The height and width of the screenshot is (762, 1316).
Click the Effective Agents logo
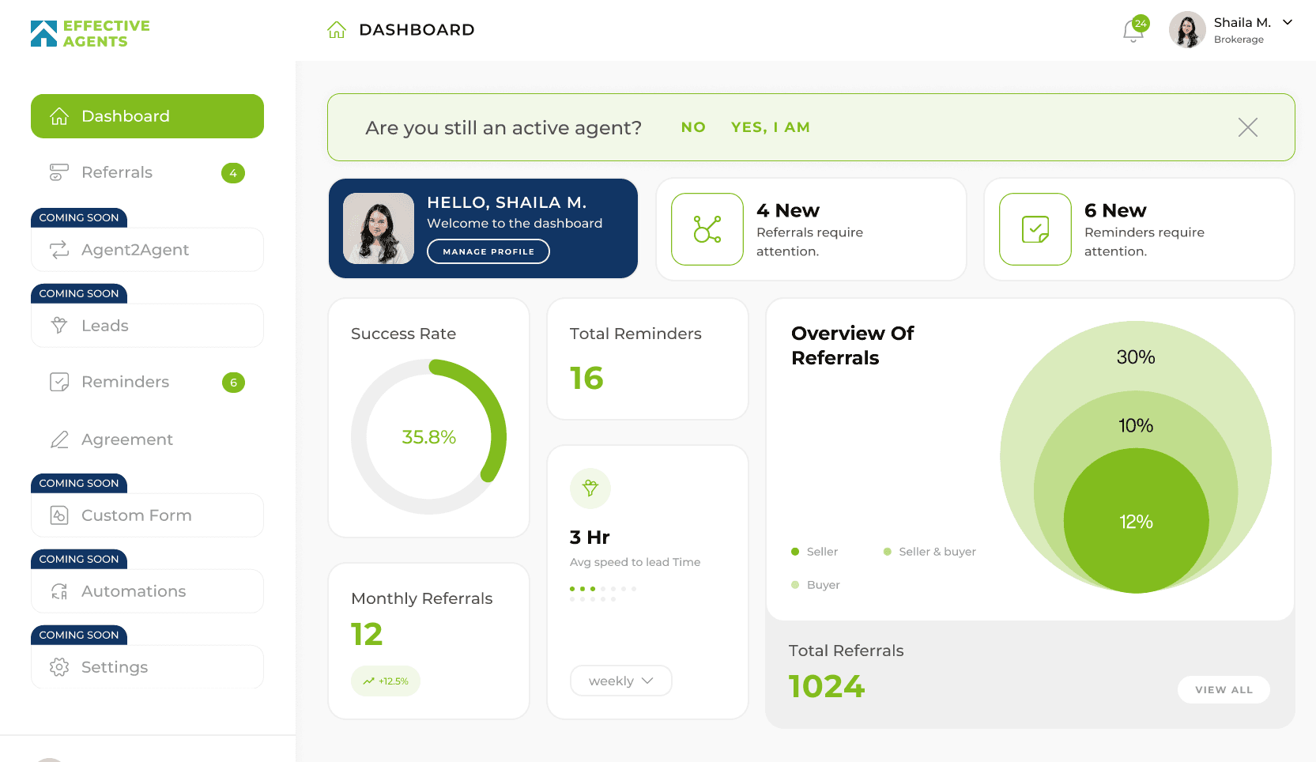click(x=90, y=33)
